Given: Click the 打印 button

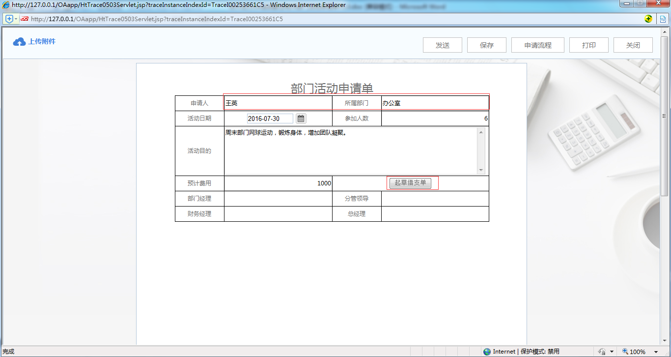Looking at the screenshot, I should (588, 45).
